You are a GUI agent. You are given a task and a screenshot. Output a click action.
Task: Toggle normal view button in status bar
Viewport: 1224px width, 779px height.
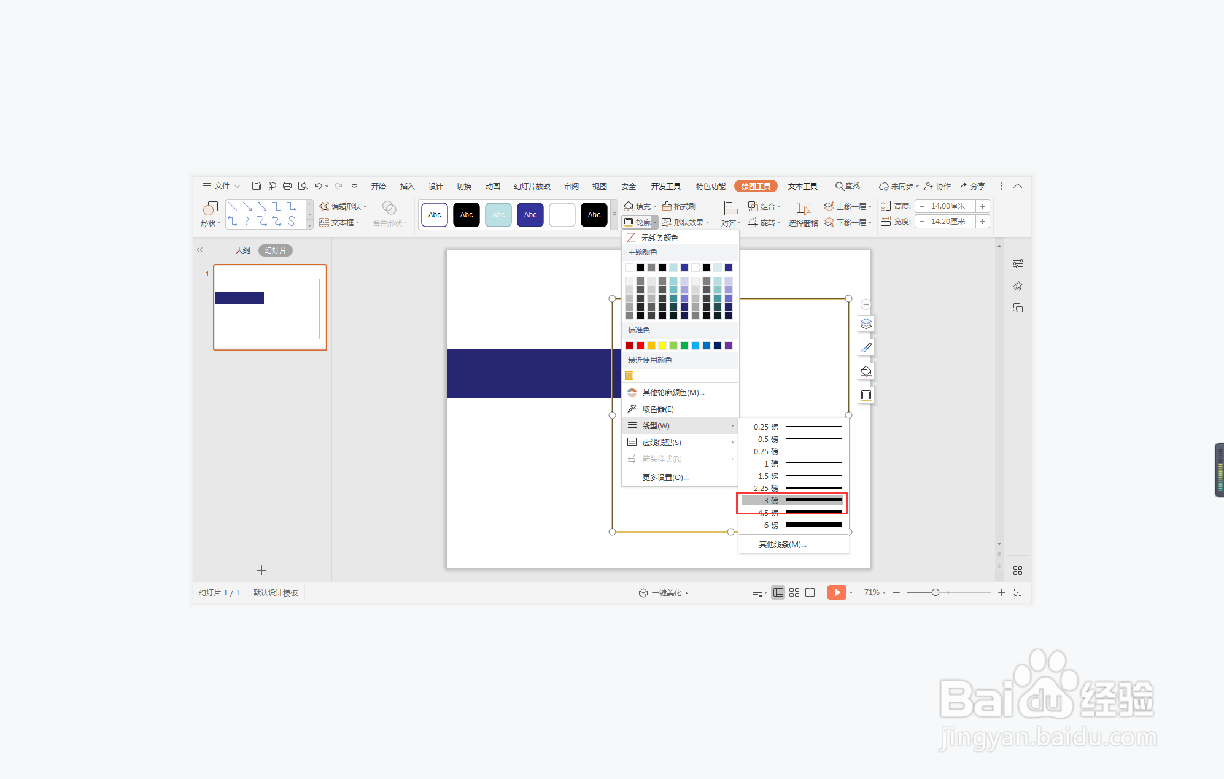tap(778, 592)
